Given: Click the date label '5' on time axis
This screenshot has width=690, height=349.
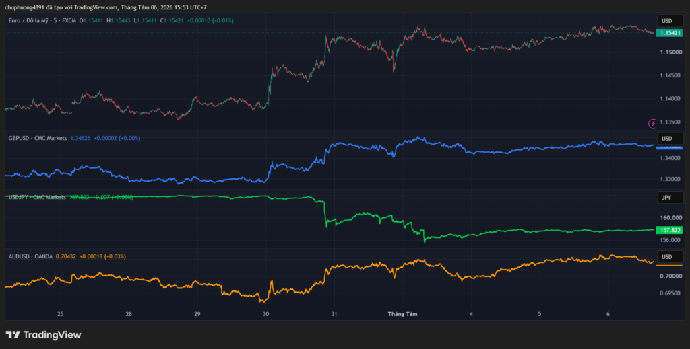Looking at the screenshot, I should pyautogui.click(x=540, y=314).
